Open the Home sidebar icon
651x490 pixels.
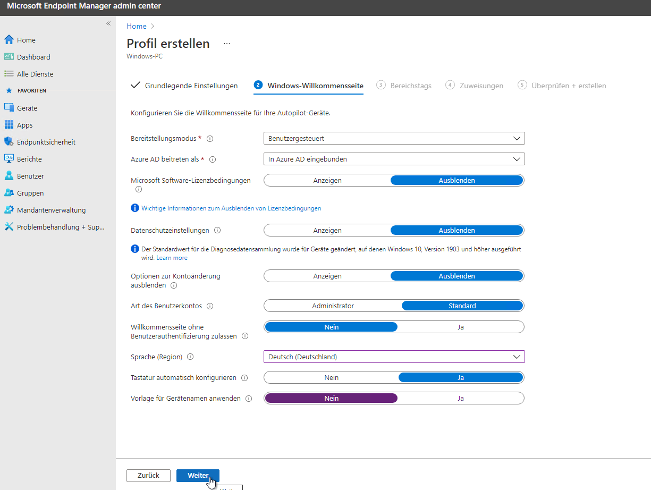coord(9,40)
